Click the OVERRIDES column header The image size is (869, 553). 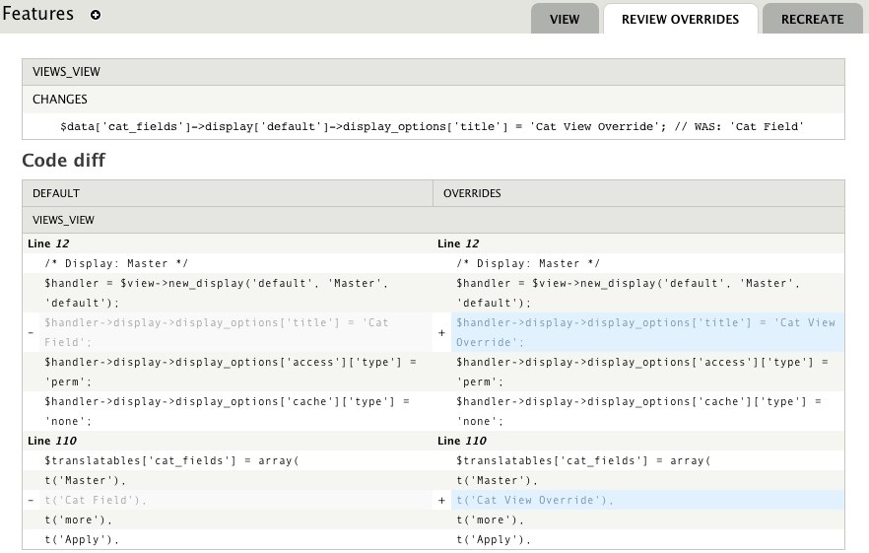638,193
